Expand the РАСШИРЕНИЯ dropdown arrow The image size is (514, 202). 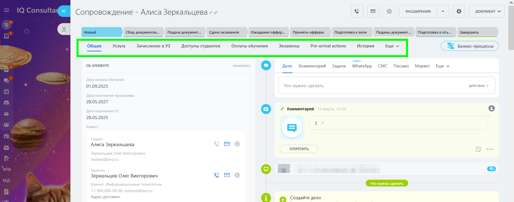(x=443, y=11)
